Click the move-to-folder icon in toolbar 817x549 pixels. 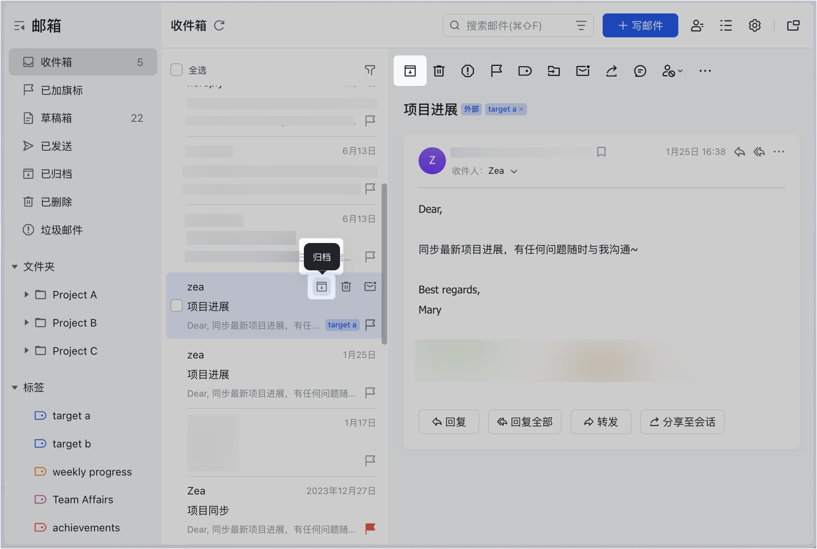[x=554, y=71]
